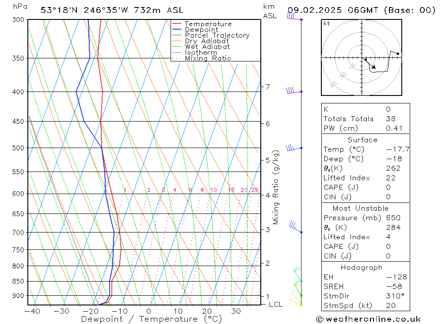The image size is (442, 324).
Task: Open the weatheronline.co.uk copyright link
Action: tap(369, 319)
